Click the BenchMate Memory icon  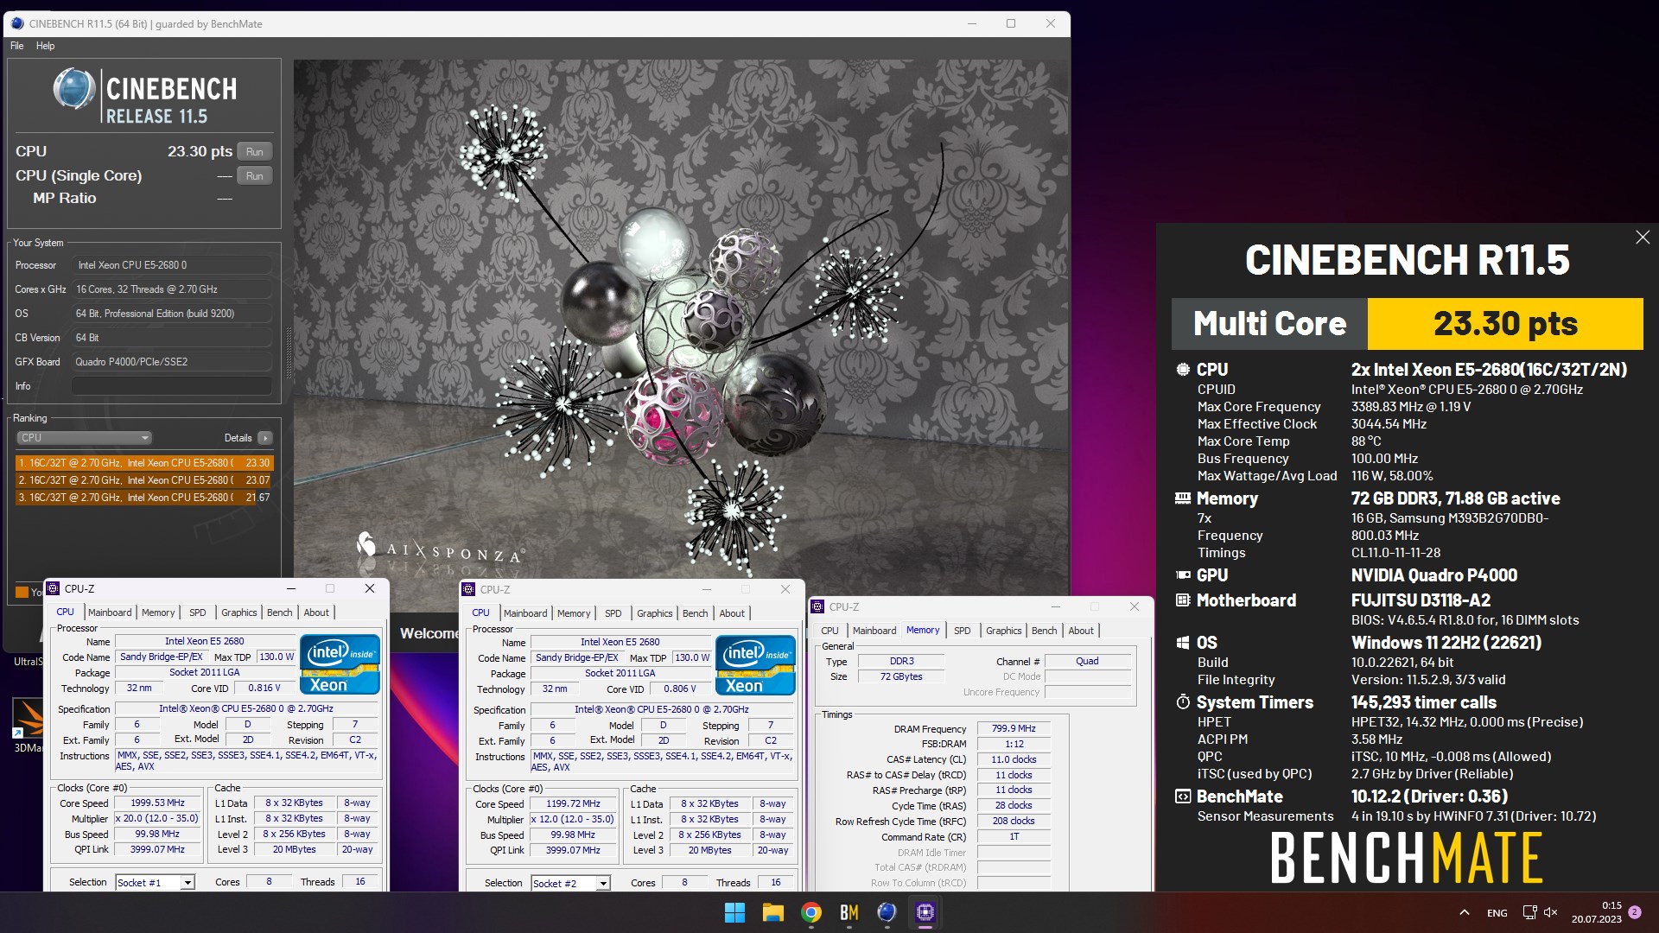coord(1183,498)
